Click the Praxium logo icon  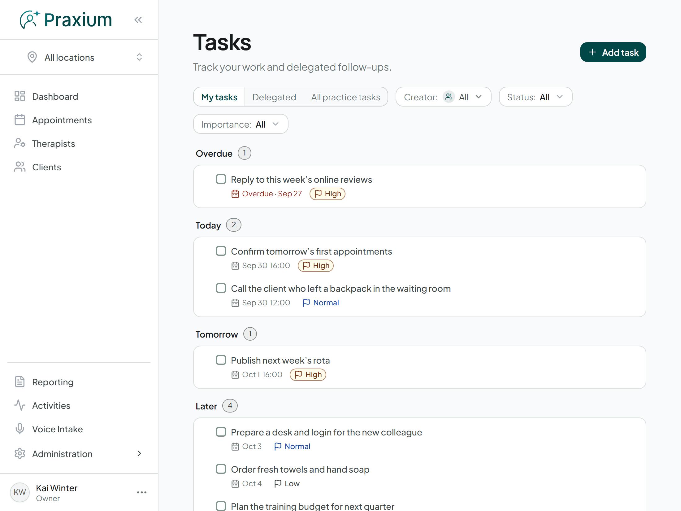[29, 20]
